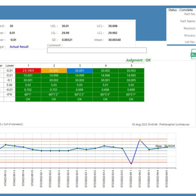Click the column 4 header

click(105, 66)
